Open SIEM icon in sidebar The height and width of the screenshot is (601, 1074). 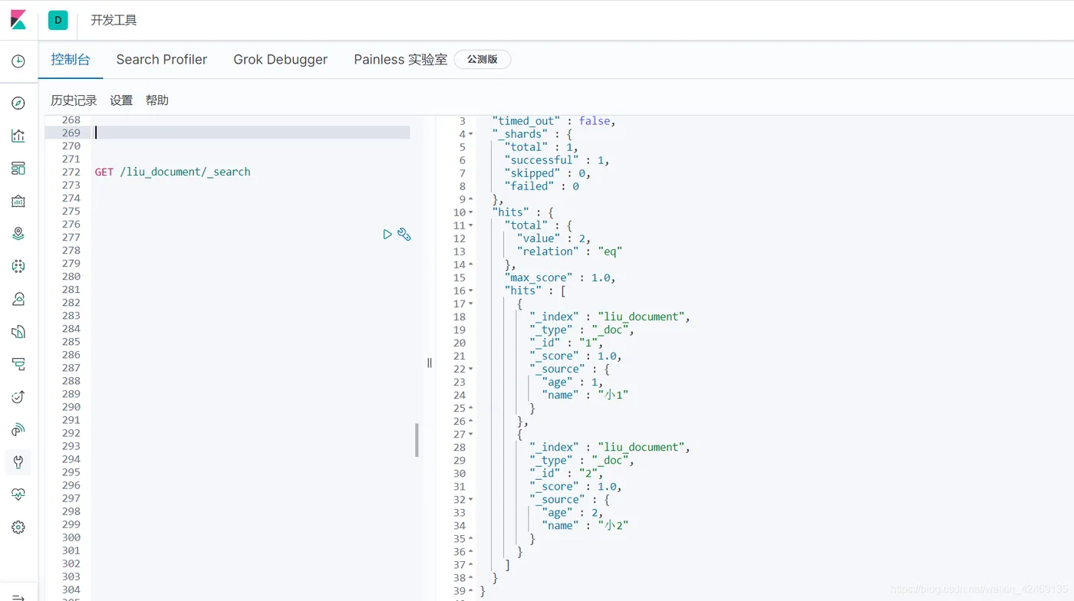18,429
